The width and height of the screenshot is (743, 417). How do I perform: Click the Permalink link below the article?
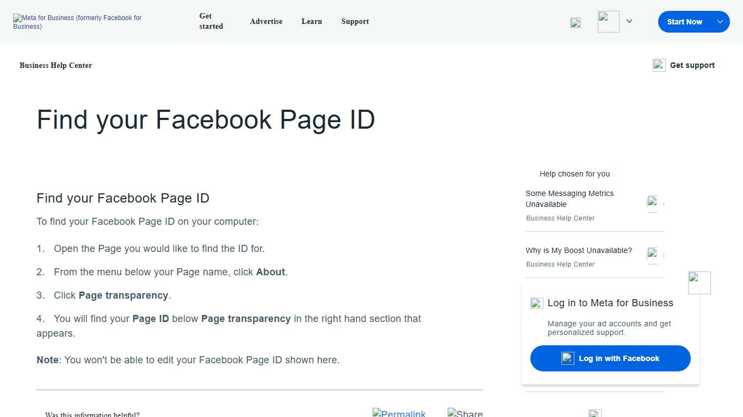(x=399, y=413)
